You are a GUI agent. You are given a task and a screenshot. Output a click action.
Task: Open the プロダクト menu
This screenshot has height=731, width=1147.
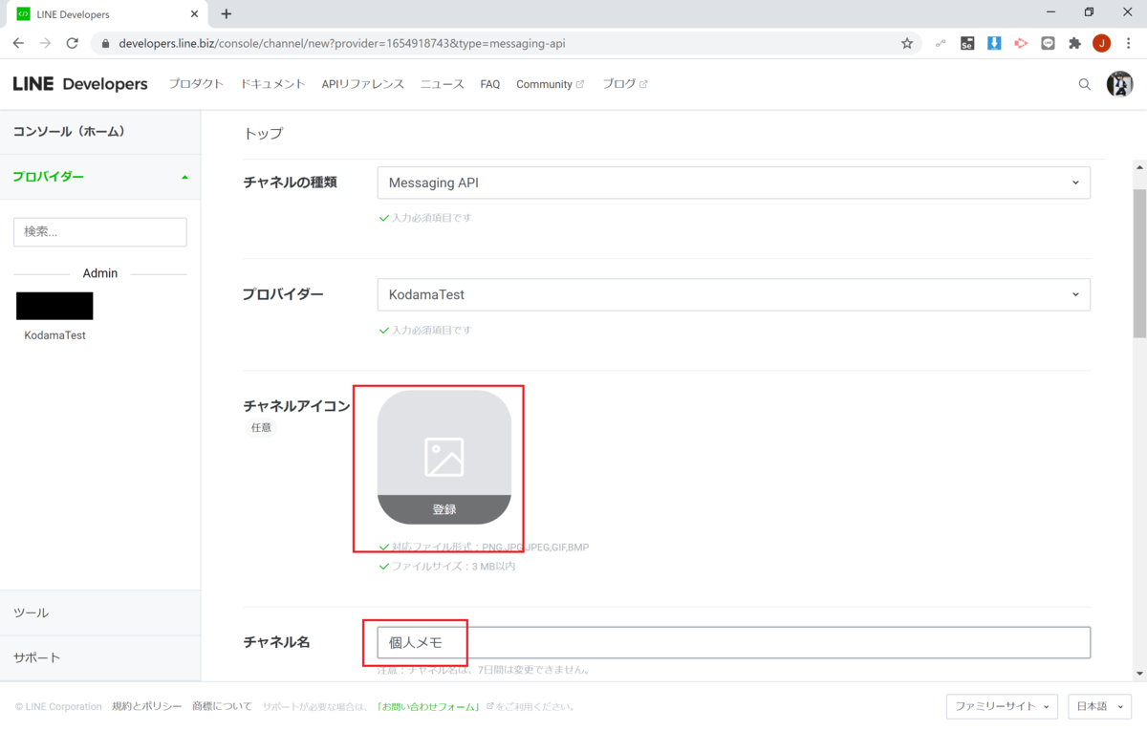pos(196,84)
